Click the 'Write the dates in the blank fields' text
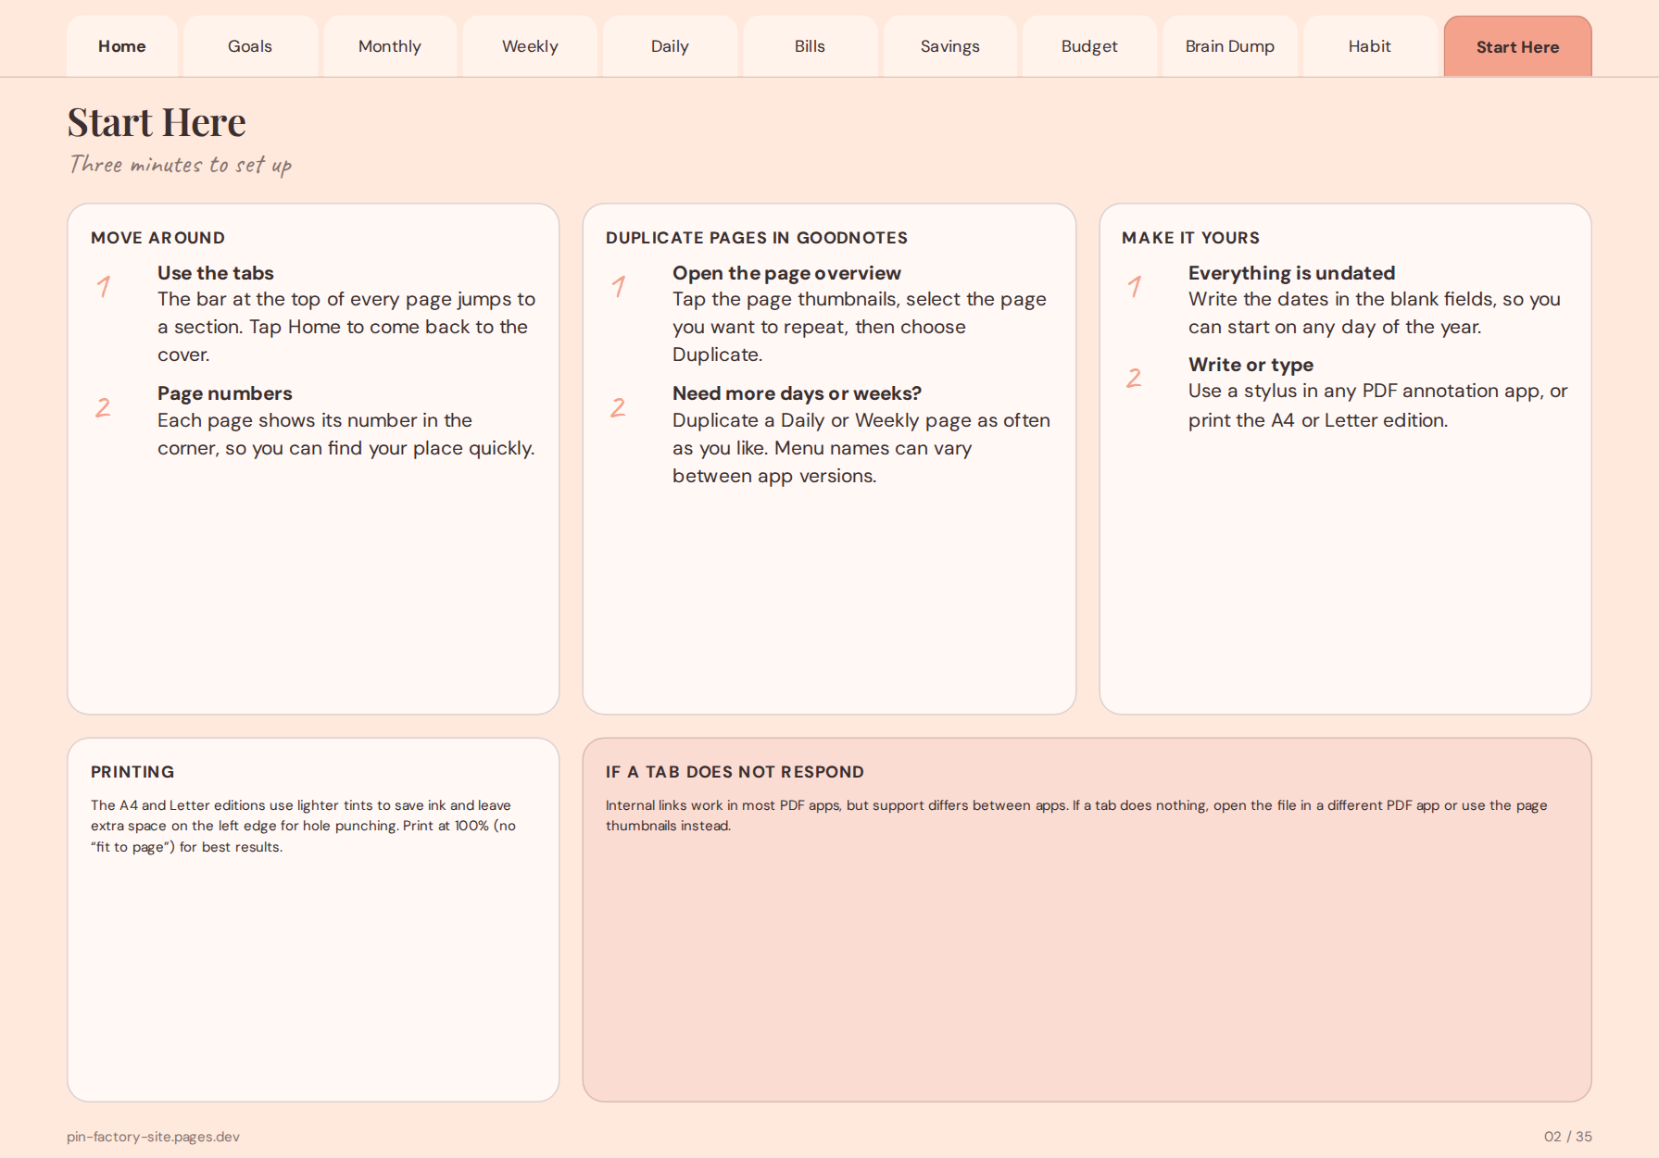The width and height of the screenshot is (1659, 1158). [1374, 313]
